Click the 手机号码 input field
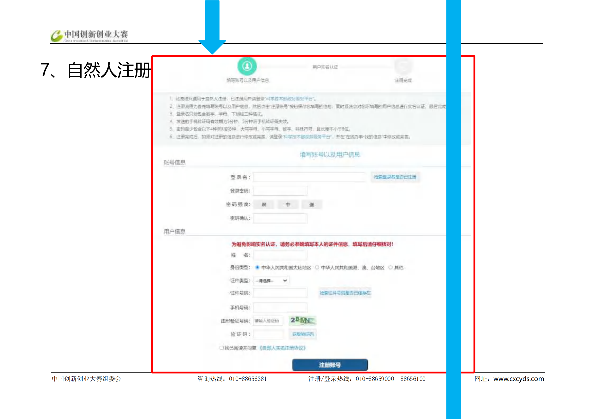This screenshot has height=419, width=593. click(x=280, y=308)
